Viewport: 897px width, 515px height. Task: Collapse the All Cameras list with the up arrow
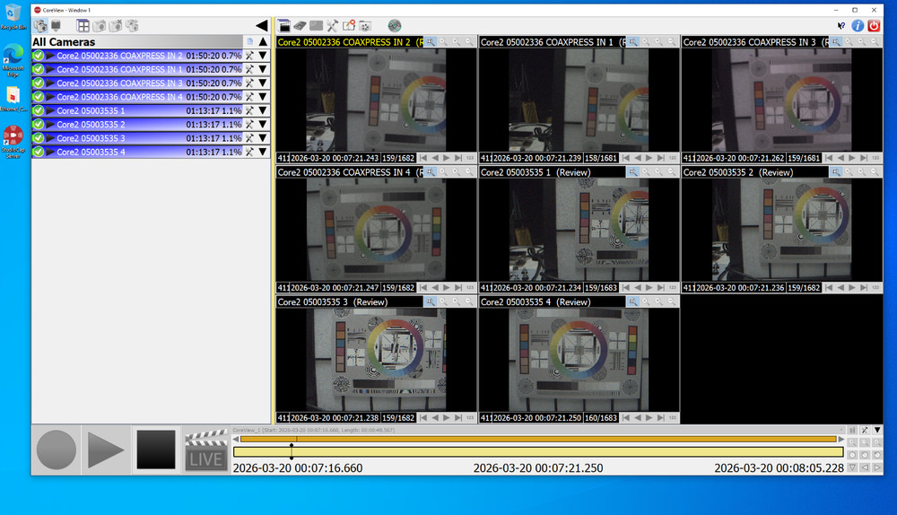coord(263,41)
